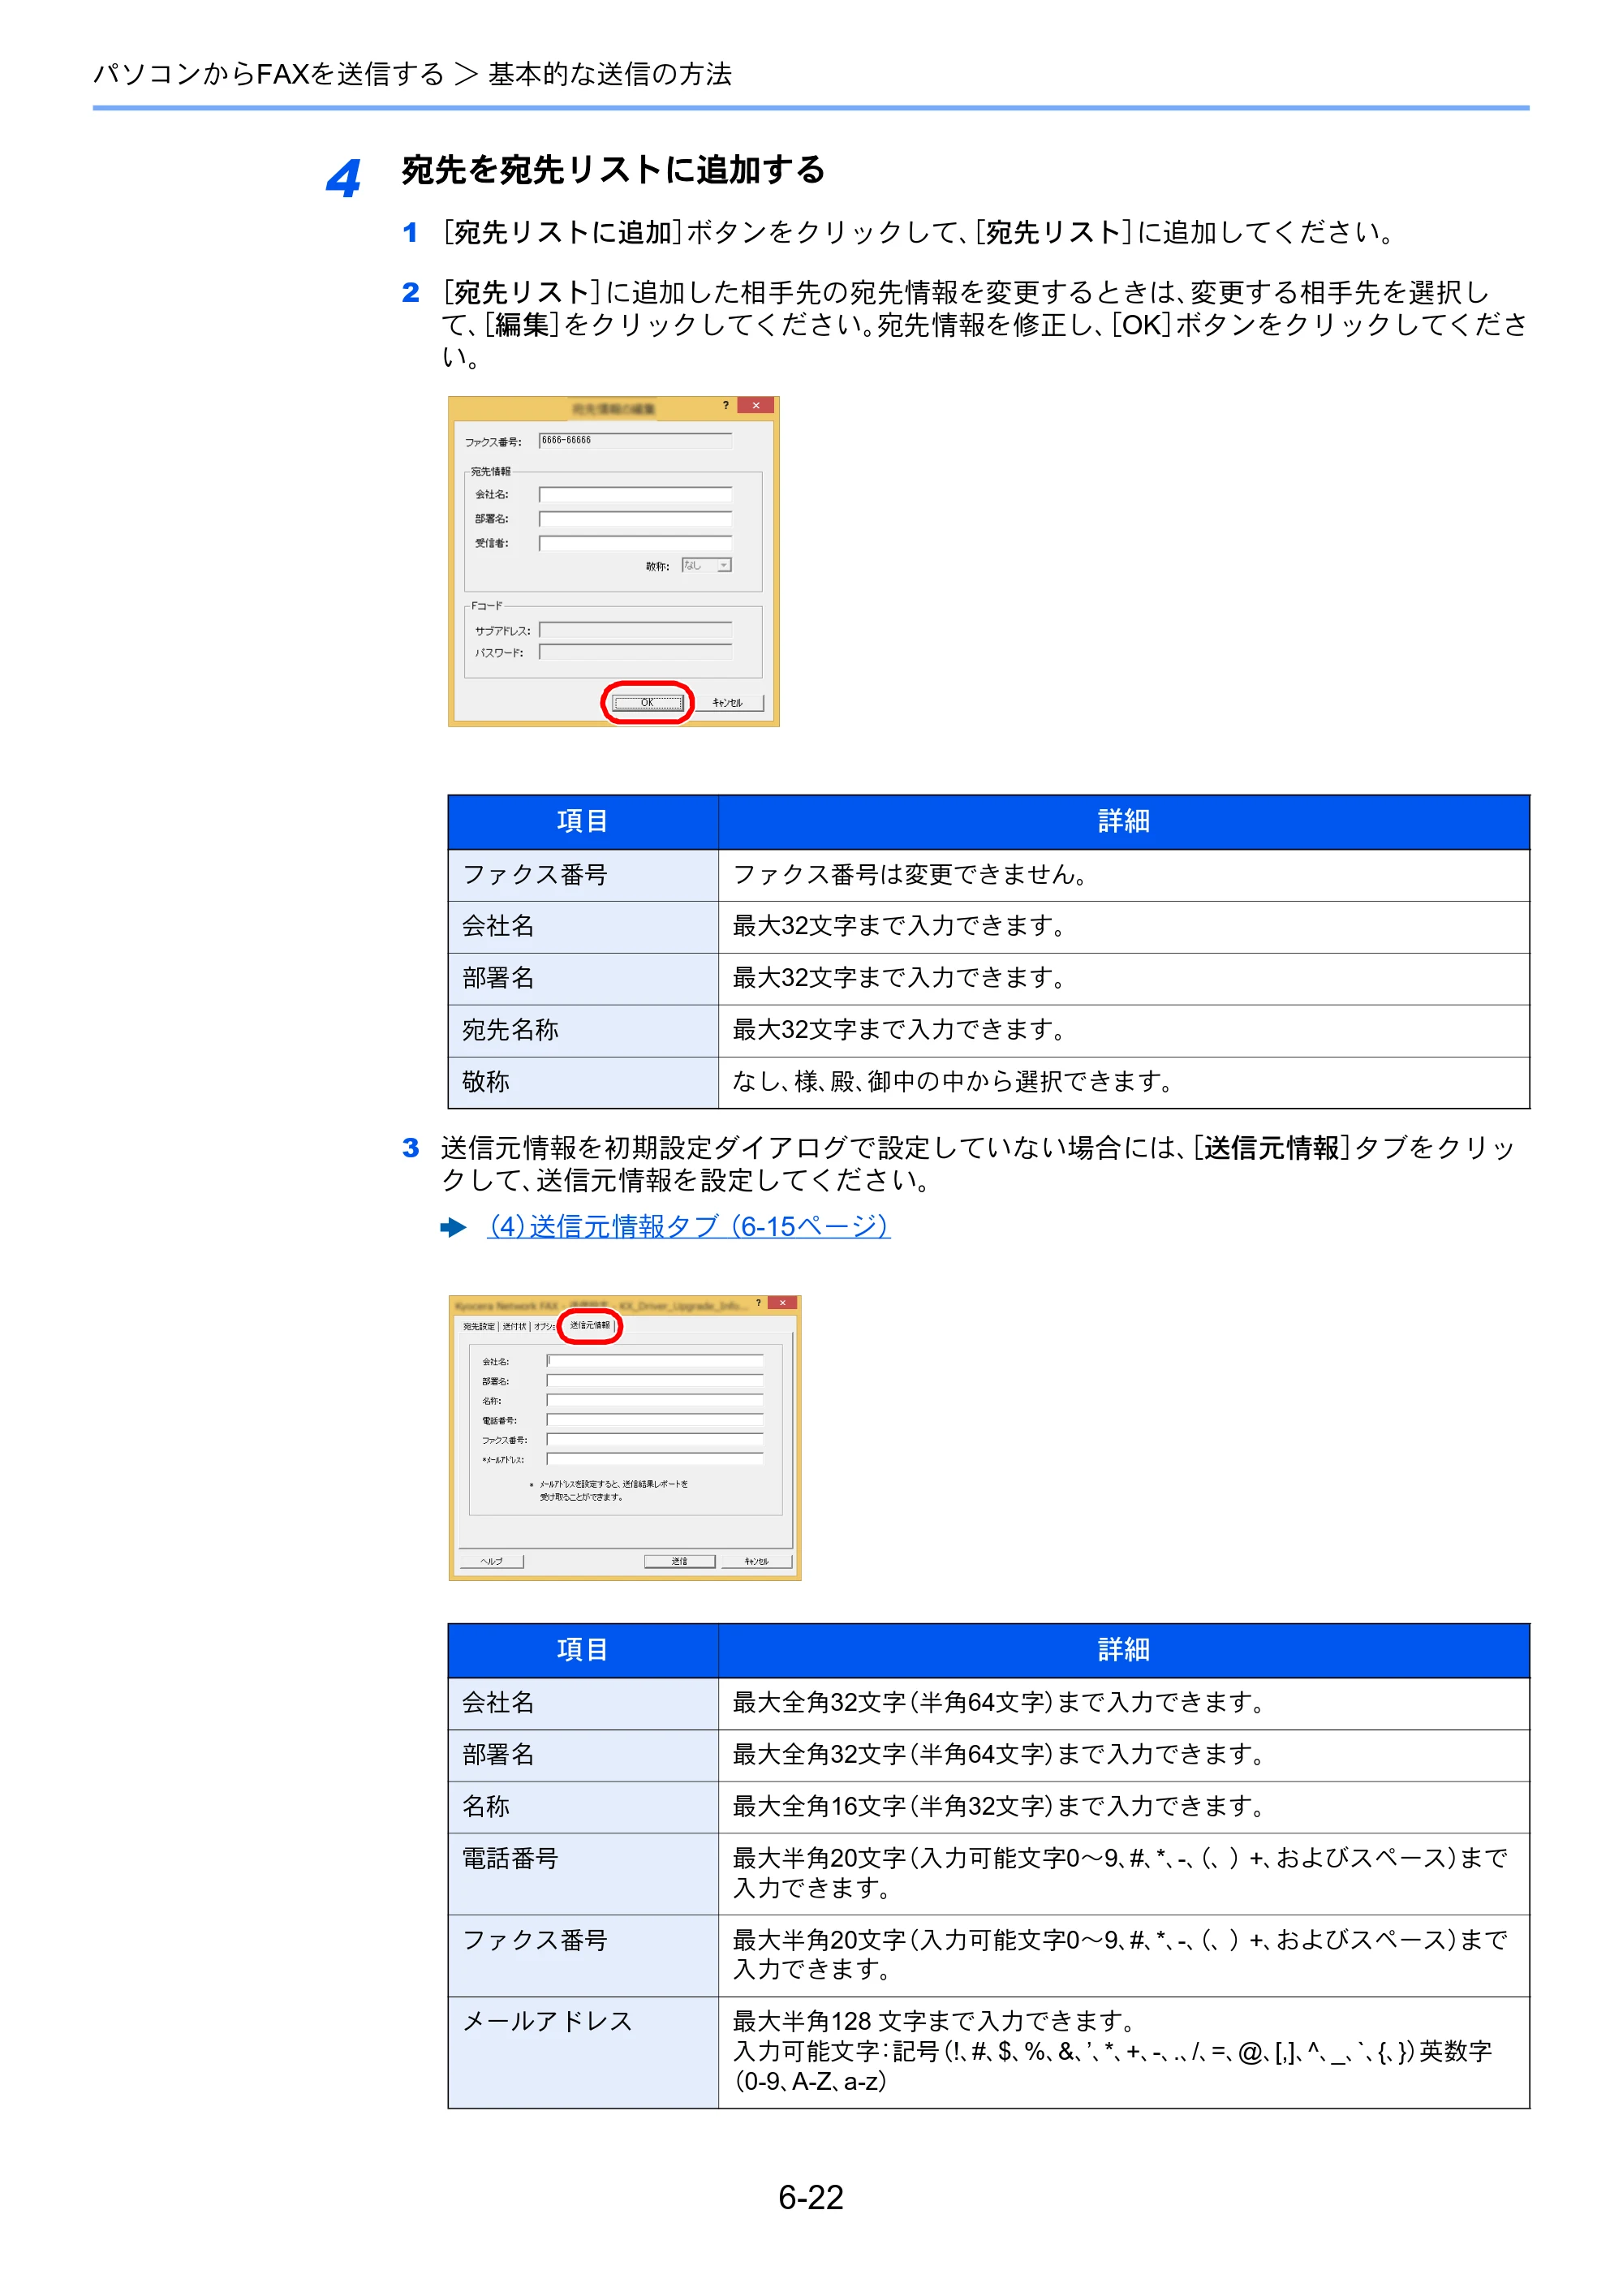Open the 敬称 dropdown showing なし
This screenshot has width=1623, height=2296.
point(707,565)
